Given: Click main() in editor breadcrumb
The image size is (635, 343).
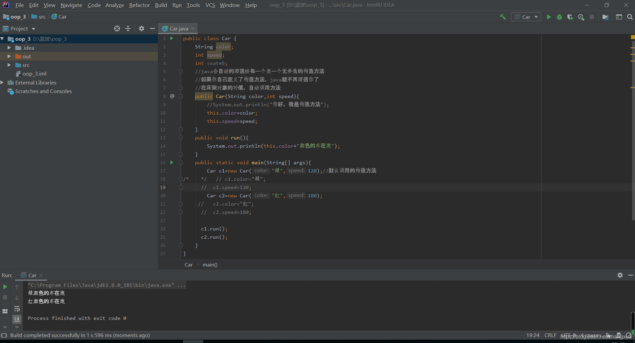Looking at the screenshot, I should click(x=210, y=265).
